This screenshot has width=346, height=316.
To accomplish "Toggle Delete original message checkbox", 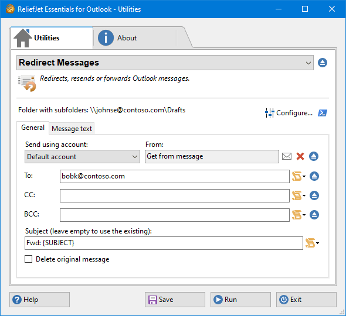I will [x=28, y=259].
